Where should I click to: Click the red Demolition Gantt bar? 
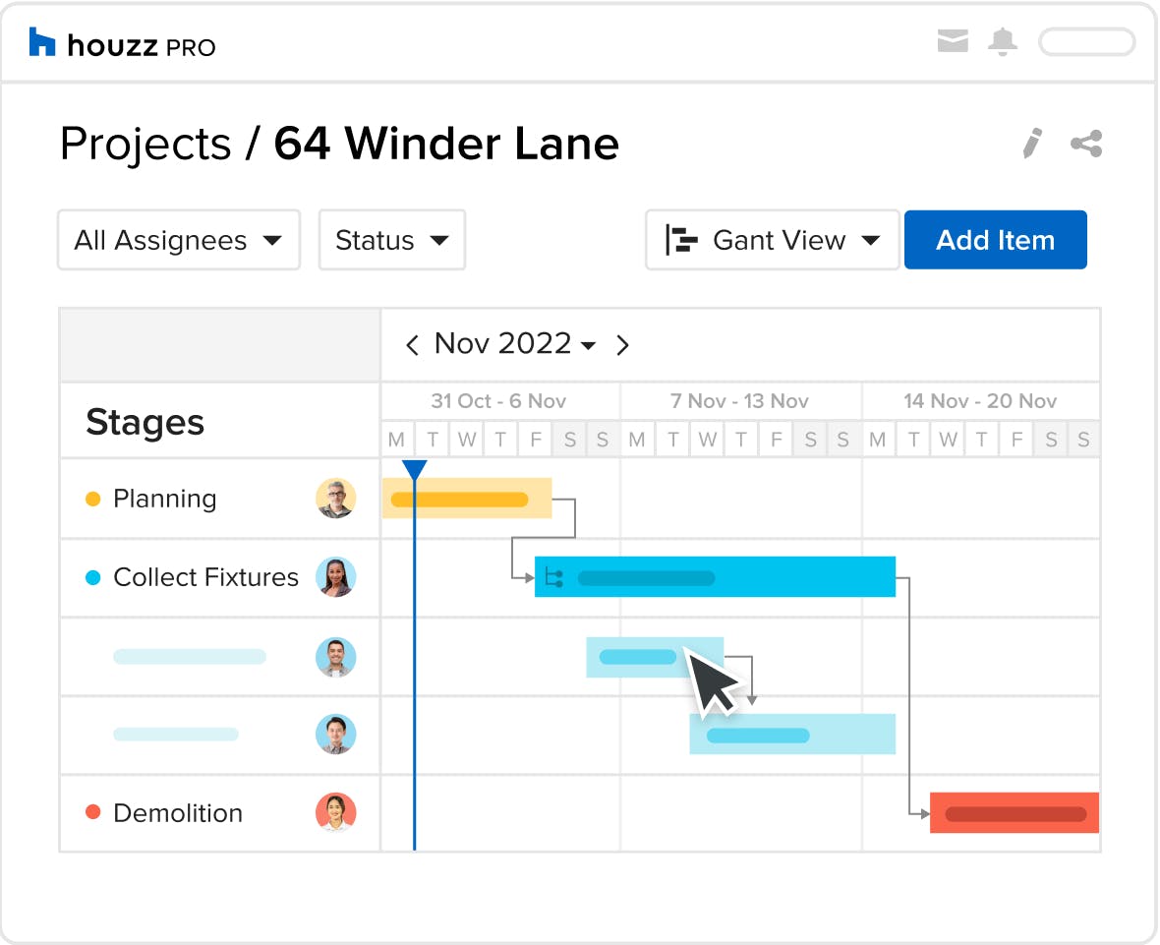point(1014,813)
